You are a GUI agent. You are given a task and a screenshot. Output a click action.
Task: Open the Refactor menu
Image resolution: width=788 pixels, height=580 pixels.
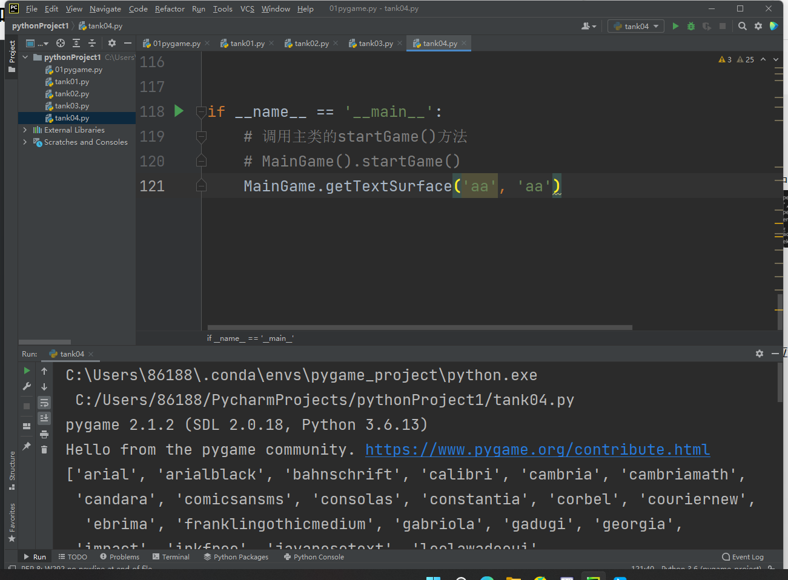[170, 8]
